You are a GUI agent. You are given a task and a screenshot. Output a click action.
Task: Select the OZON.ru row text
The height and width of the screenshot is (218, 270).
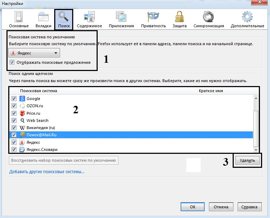[x=35, y=106]
